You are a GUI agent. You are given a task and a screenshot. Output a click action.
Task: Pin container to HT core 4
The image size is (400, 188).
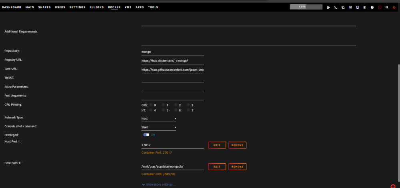coord(151,110)
